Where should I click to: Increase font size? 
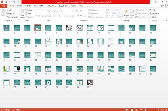pos(55,11)
